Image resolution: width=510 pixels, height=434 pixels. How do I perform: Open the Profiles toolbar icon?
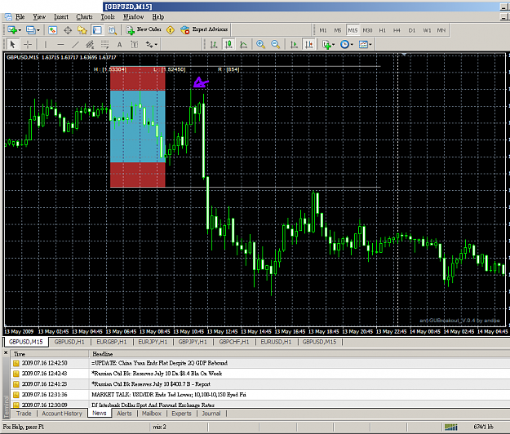pos(30,30)
